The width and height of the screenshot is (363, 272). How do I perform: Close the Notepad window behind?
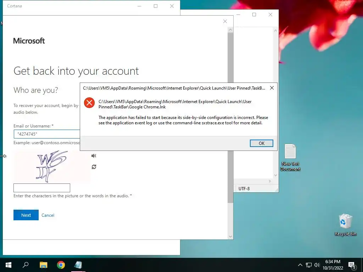pyautogui.click(x=270, y=15)
